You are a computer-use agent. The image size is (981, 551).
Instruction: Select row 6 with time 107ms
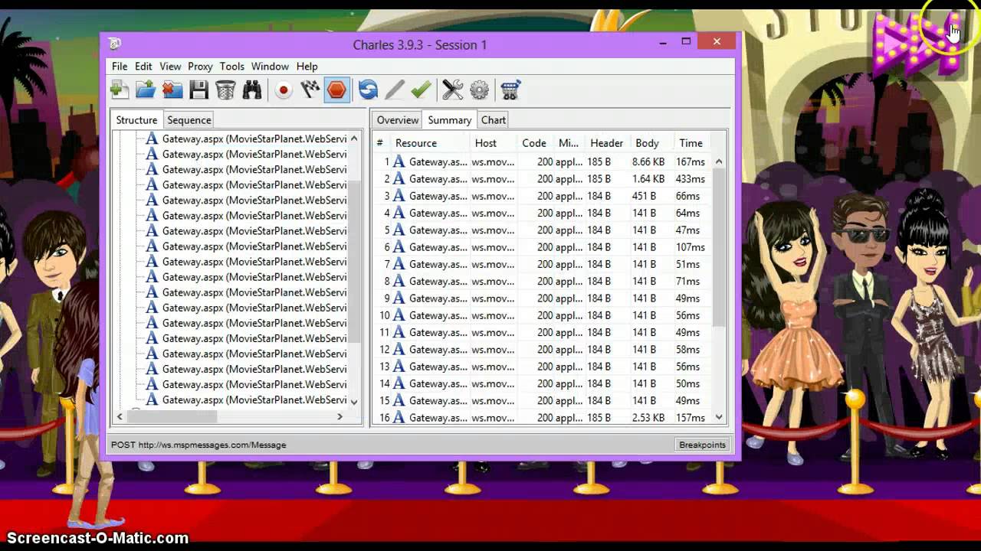(543, 247)
